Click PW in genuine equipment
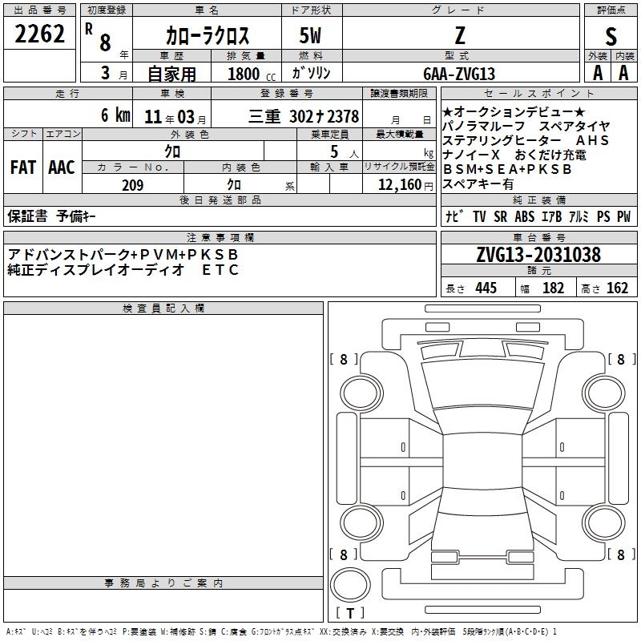This screenshot has width=641, height=641. 624,216
